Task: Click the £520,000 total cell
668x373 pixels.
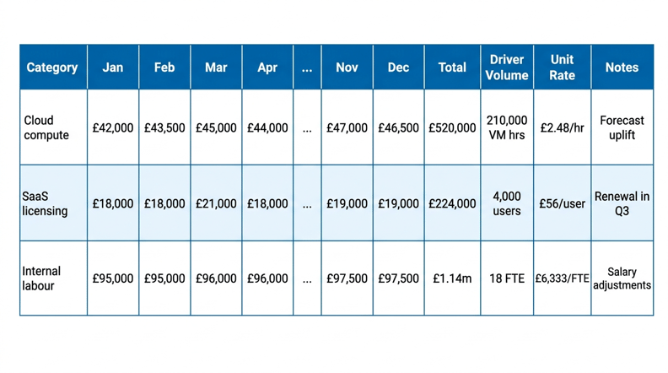Action: [452, 128]
